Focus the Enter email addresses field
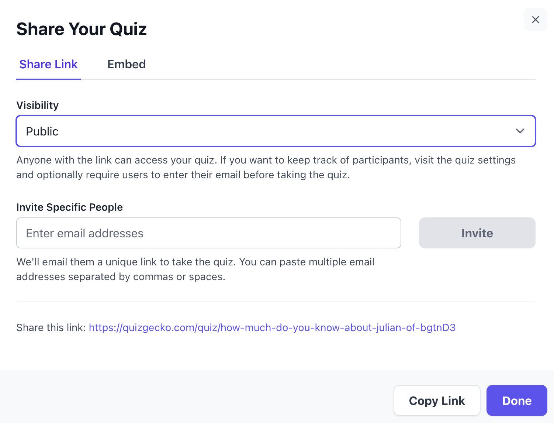 tap(209, 233)
